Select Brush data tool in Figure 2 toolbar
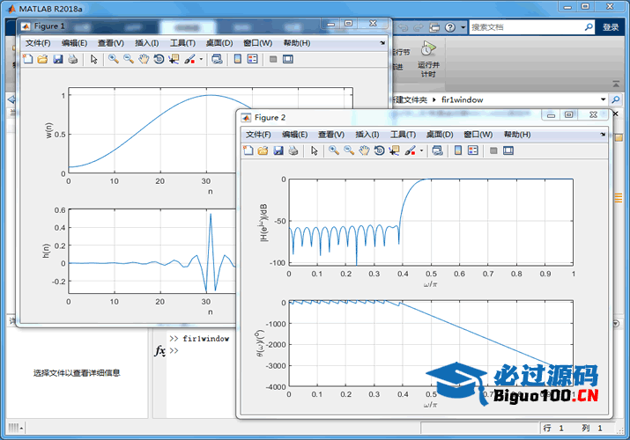This screenshot has height=440, width=630. coord(410,150)
